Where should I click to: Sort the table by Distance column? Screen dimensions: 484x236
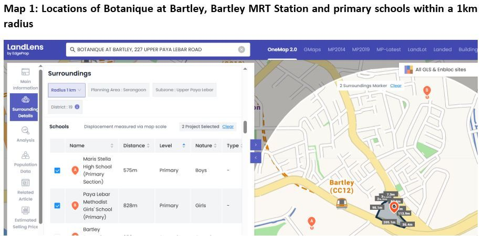coord(136,146)
